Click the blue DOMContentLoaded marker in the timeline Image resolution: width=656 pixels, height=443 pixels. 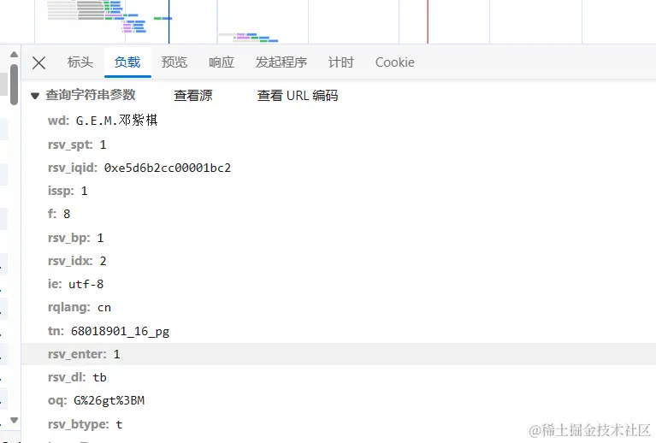(169, 21)
